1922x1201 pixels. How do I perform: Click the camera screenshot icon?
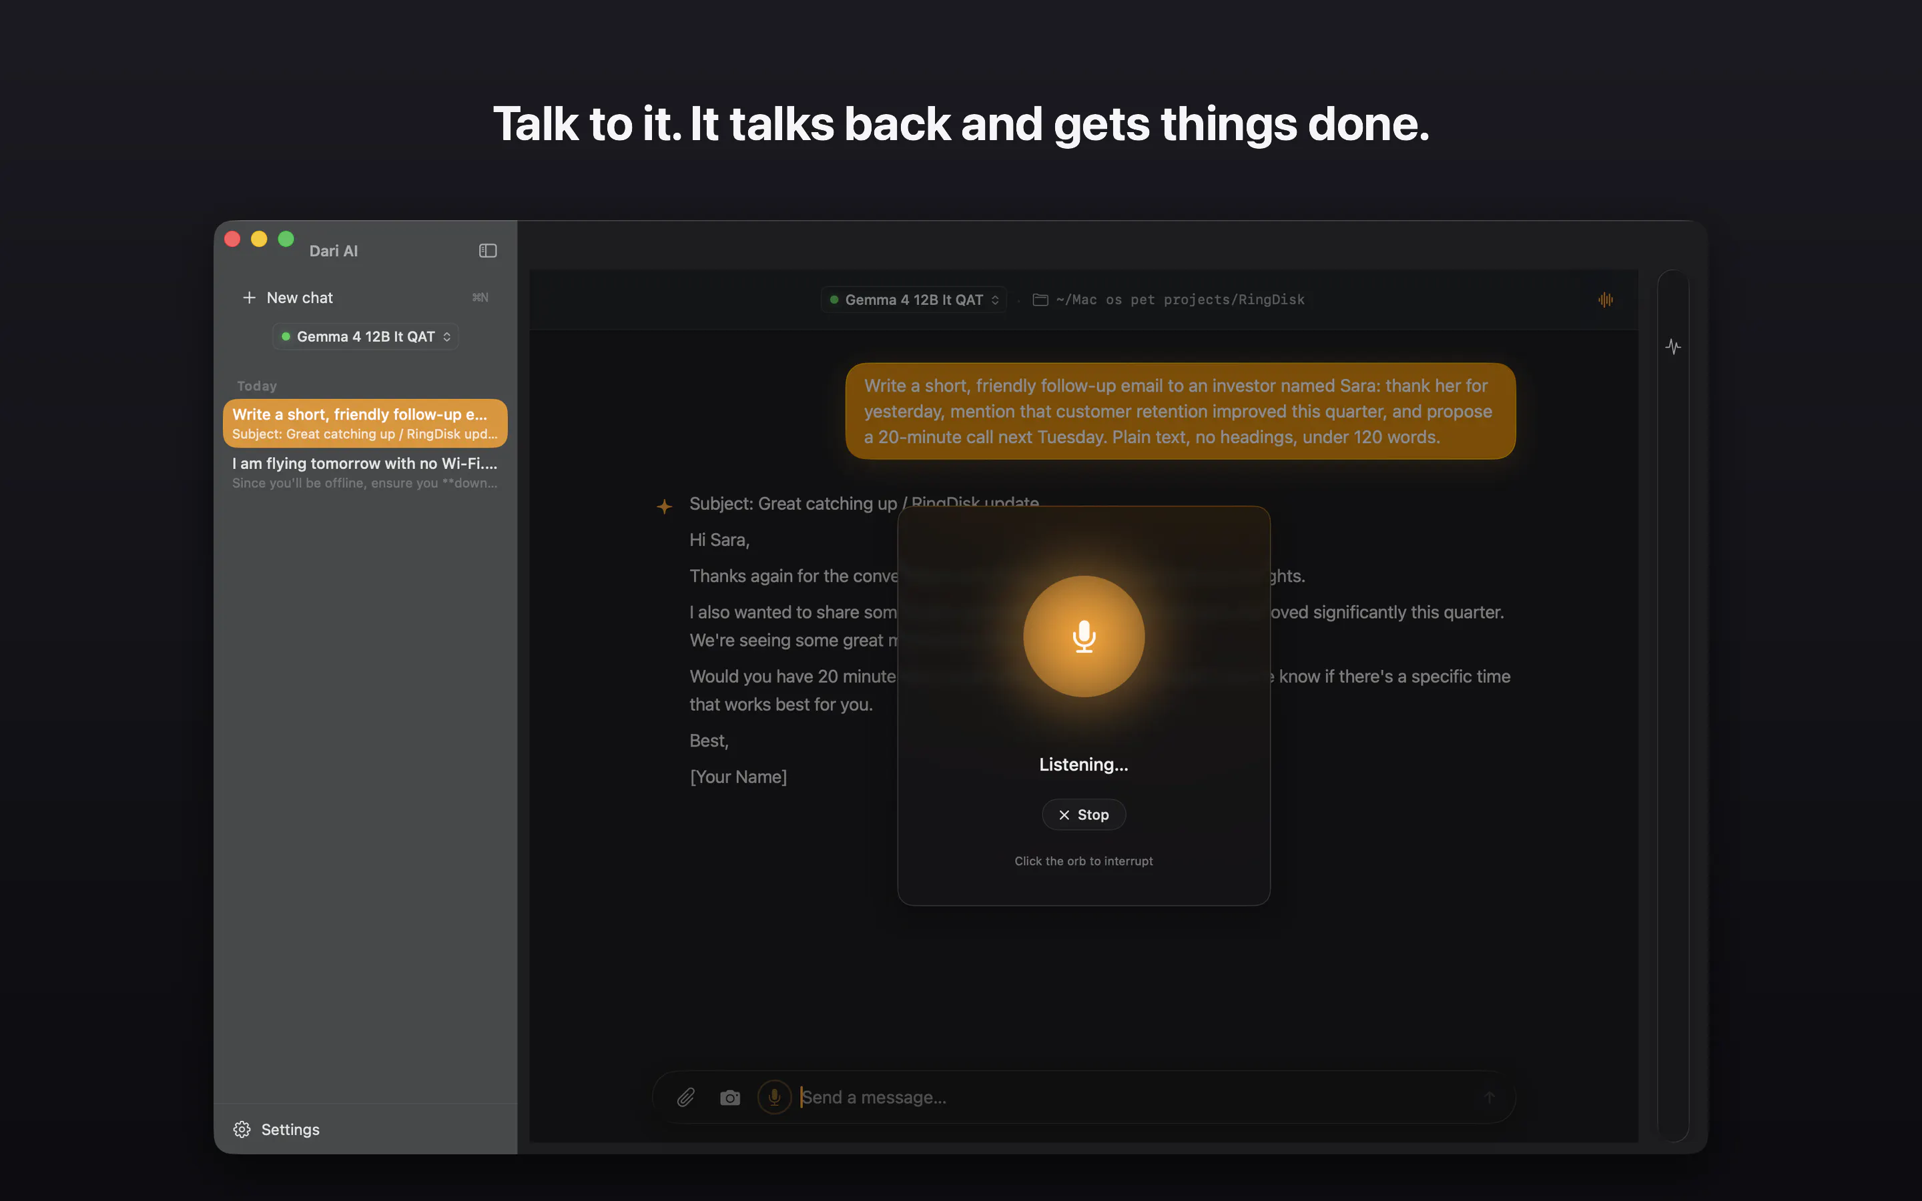[730, 1097]
